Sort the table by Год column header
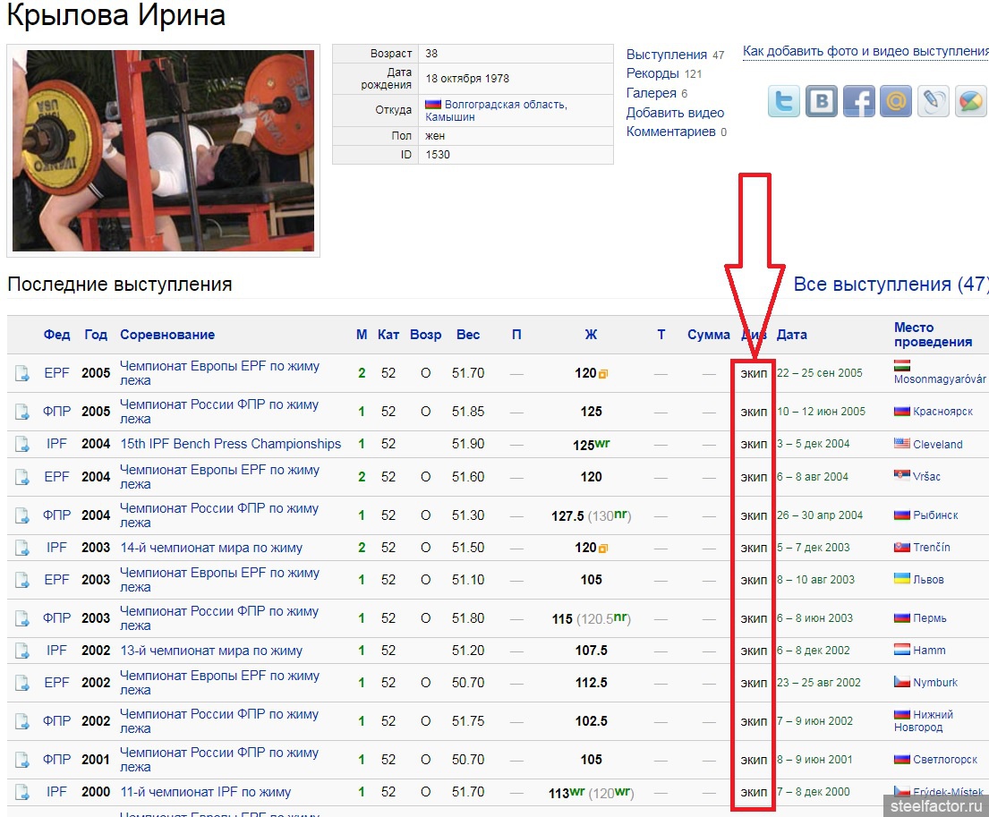 click(x=96, y=335)
